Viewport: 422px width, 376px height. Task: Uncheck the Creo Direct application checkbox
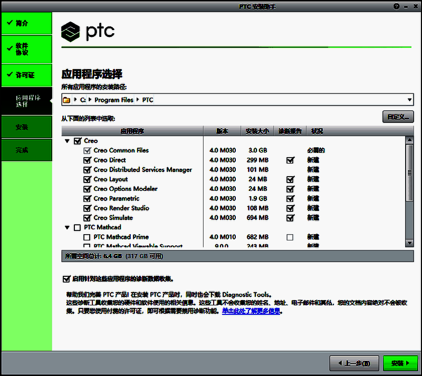pyautogui.click(x=88, y=160)
